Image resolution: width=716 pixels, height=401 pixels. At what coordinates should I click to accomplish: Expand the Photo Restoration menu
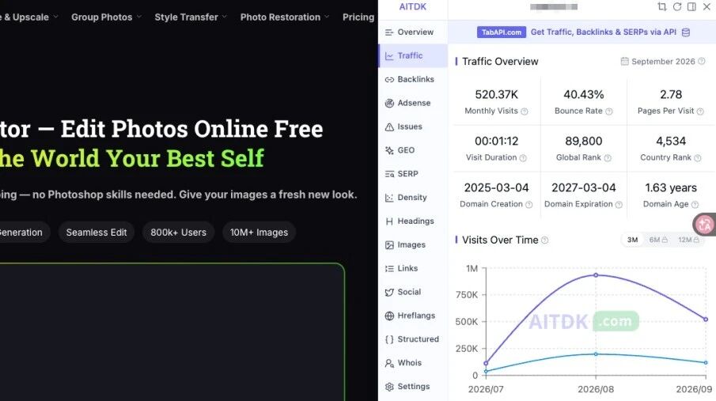click(285, 17)
